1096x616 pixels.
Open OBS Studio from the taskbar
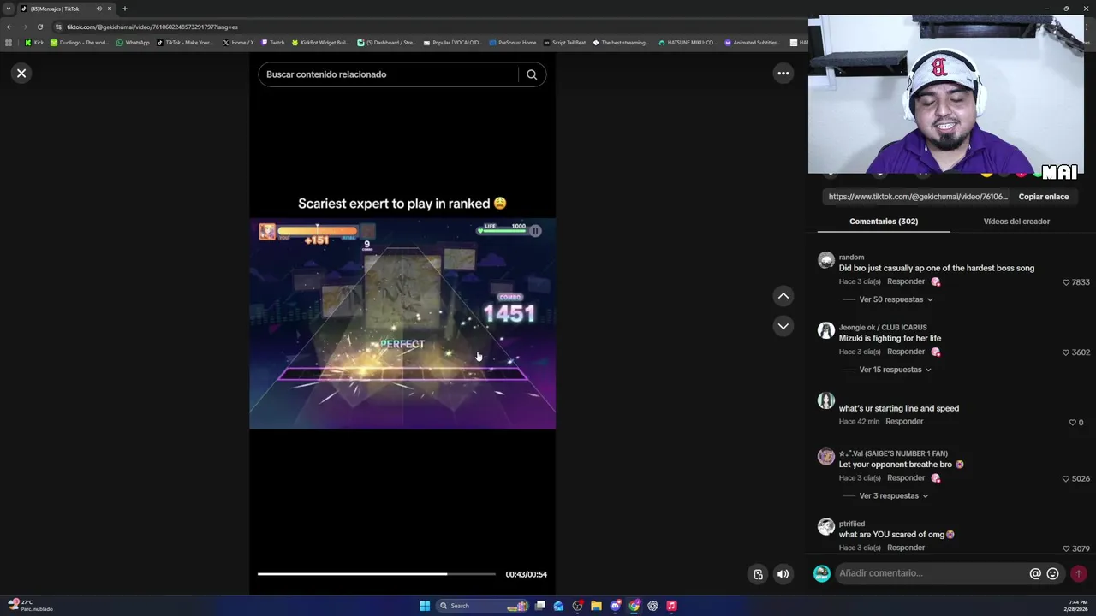[x=578, y=606]
